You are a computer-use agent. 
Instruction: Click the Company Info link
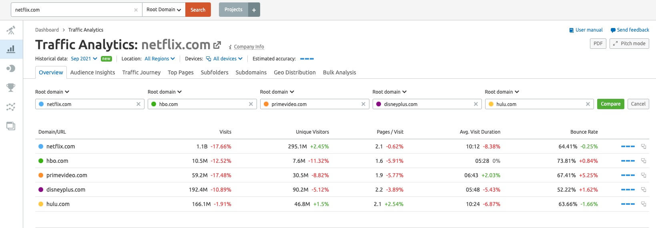(x=249, y=47)
